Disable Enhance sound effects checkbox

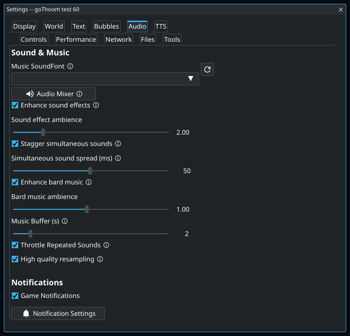pyautogui.click(x=15, y=105)
